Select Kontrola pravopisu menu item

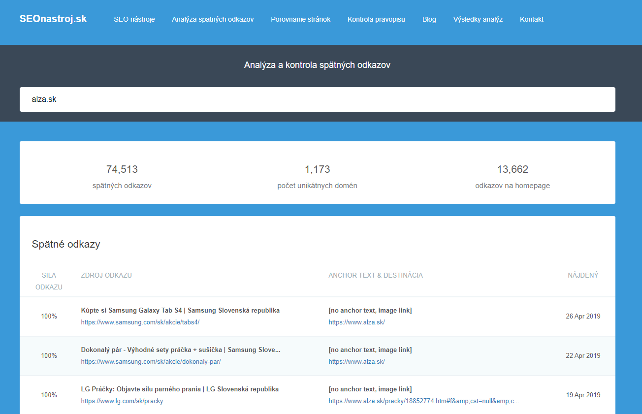[376, 19]
